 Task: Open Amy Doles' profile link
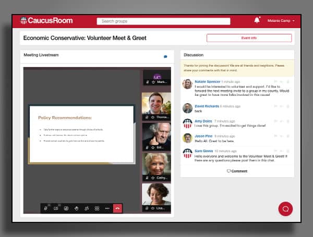(x=203, y=121)
